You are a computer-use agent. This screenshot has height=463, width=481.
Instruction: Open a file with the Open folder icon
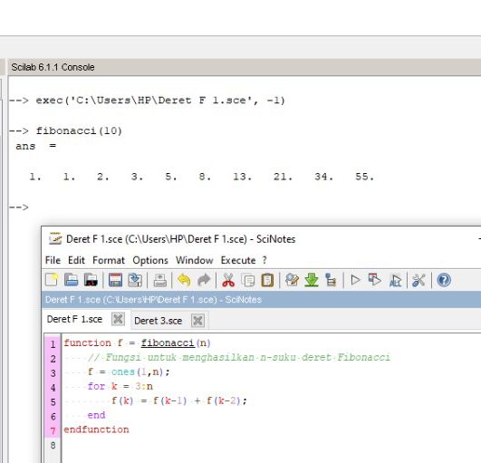[72, 280]
